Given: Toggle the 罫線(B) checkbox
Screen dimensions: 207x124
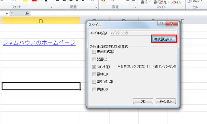Looking at the screenshot, I should click(x=94, y=74).
